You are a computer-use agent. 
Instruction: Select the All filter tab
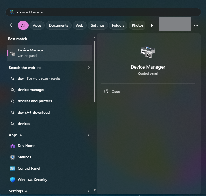[x=23, y=25]
